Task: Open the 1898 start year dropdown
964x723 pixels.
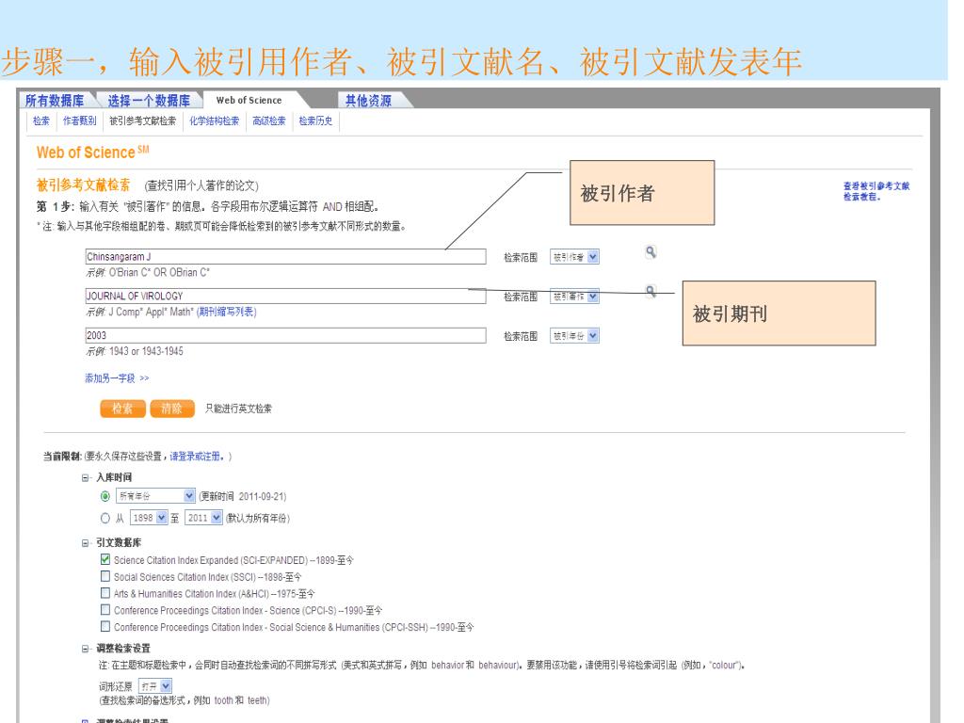Action: (149, 518)
